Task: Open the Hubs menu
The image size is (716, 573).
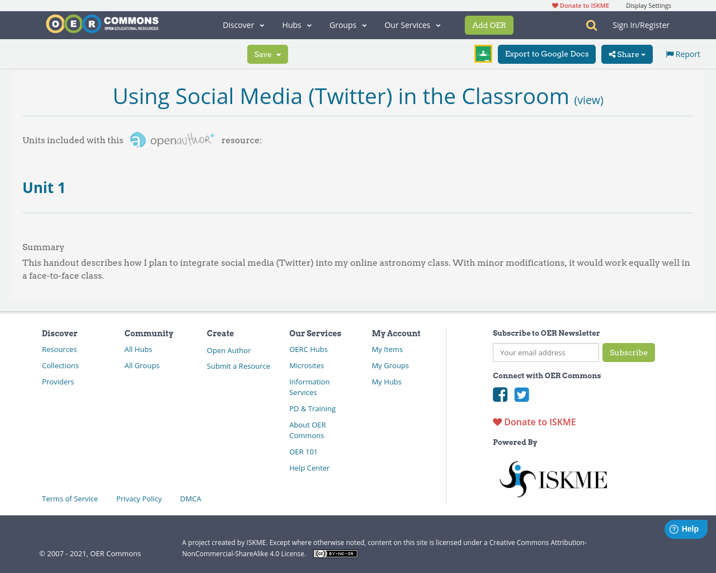Action: click(297, 25)
